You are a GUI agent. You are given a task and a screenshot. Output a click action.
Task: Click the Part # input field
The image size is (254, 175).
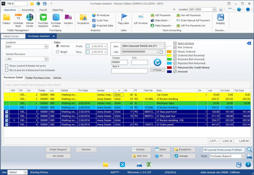129,71
